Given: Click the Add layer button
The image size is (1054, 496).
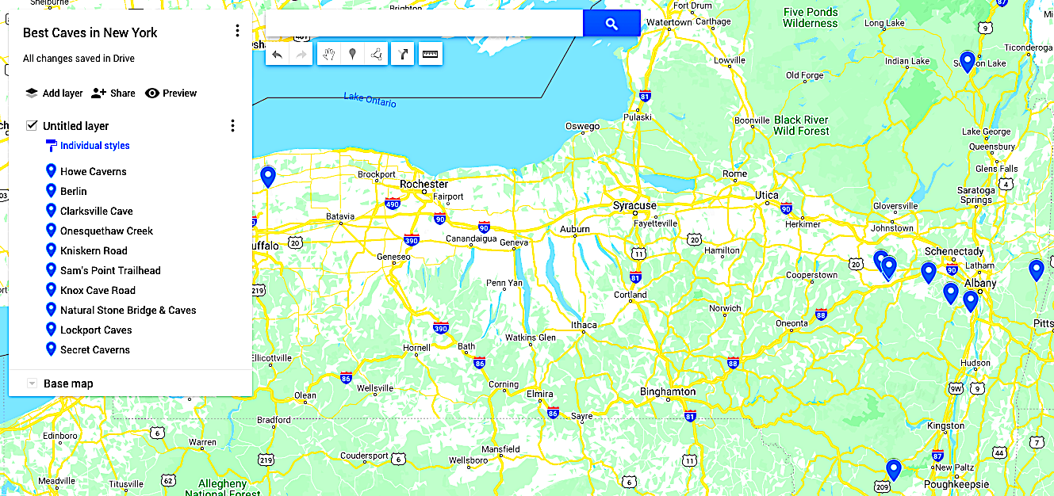Looking at the screenshot, I should pos(54,93).
